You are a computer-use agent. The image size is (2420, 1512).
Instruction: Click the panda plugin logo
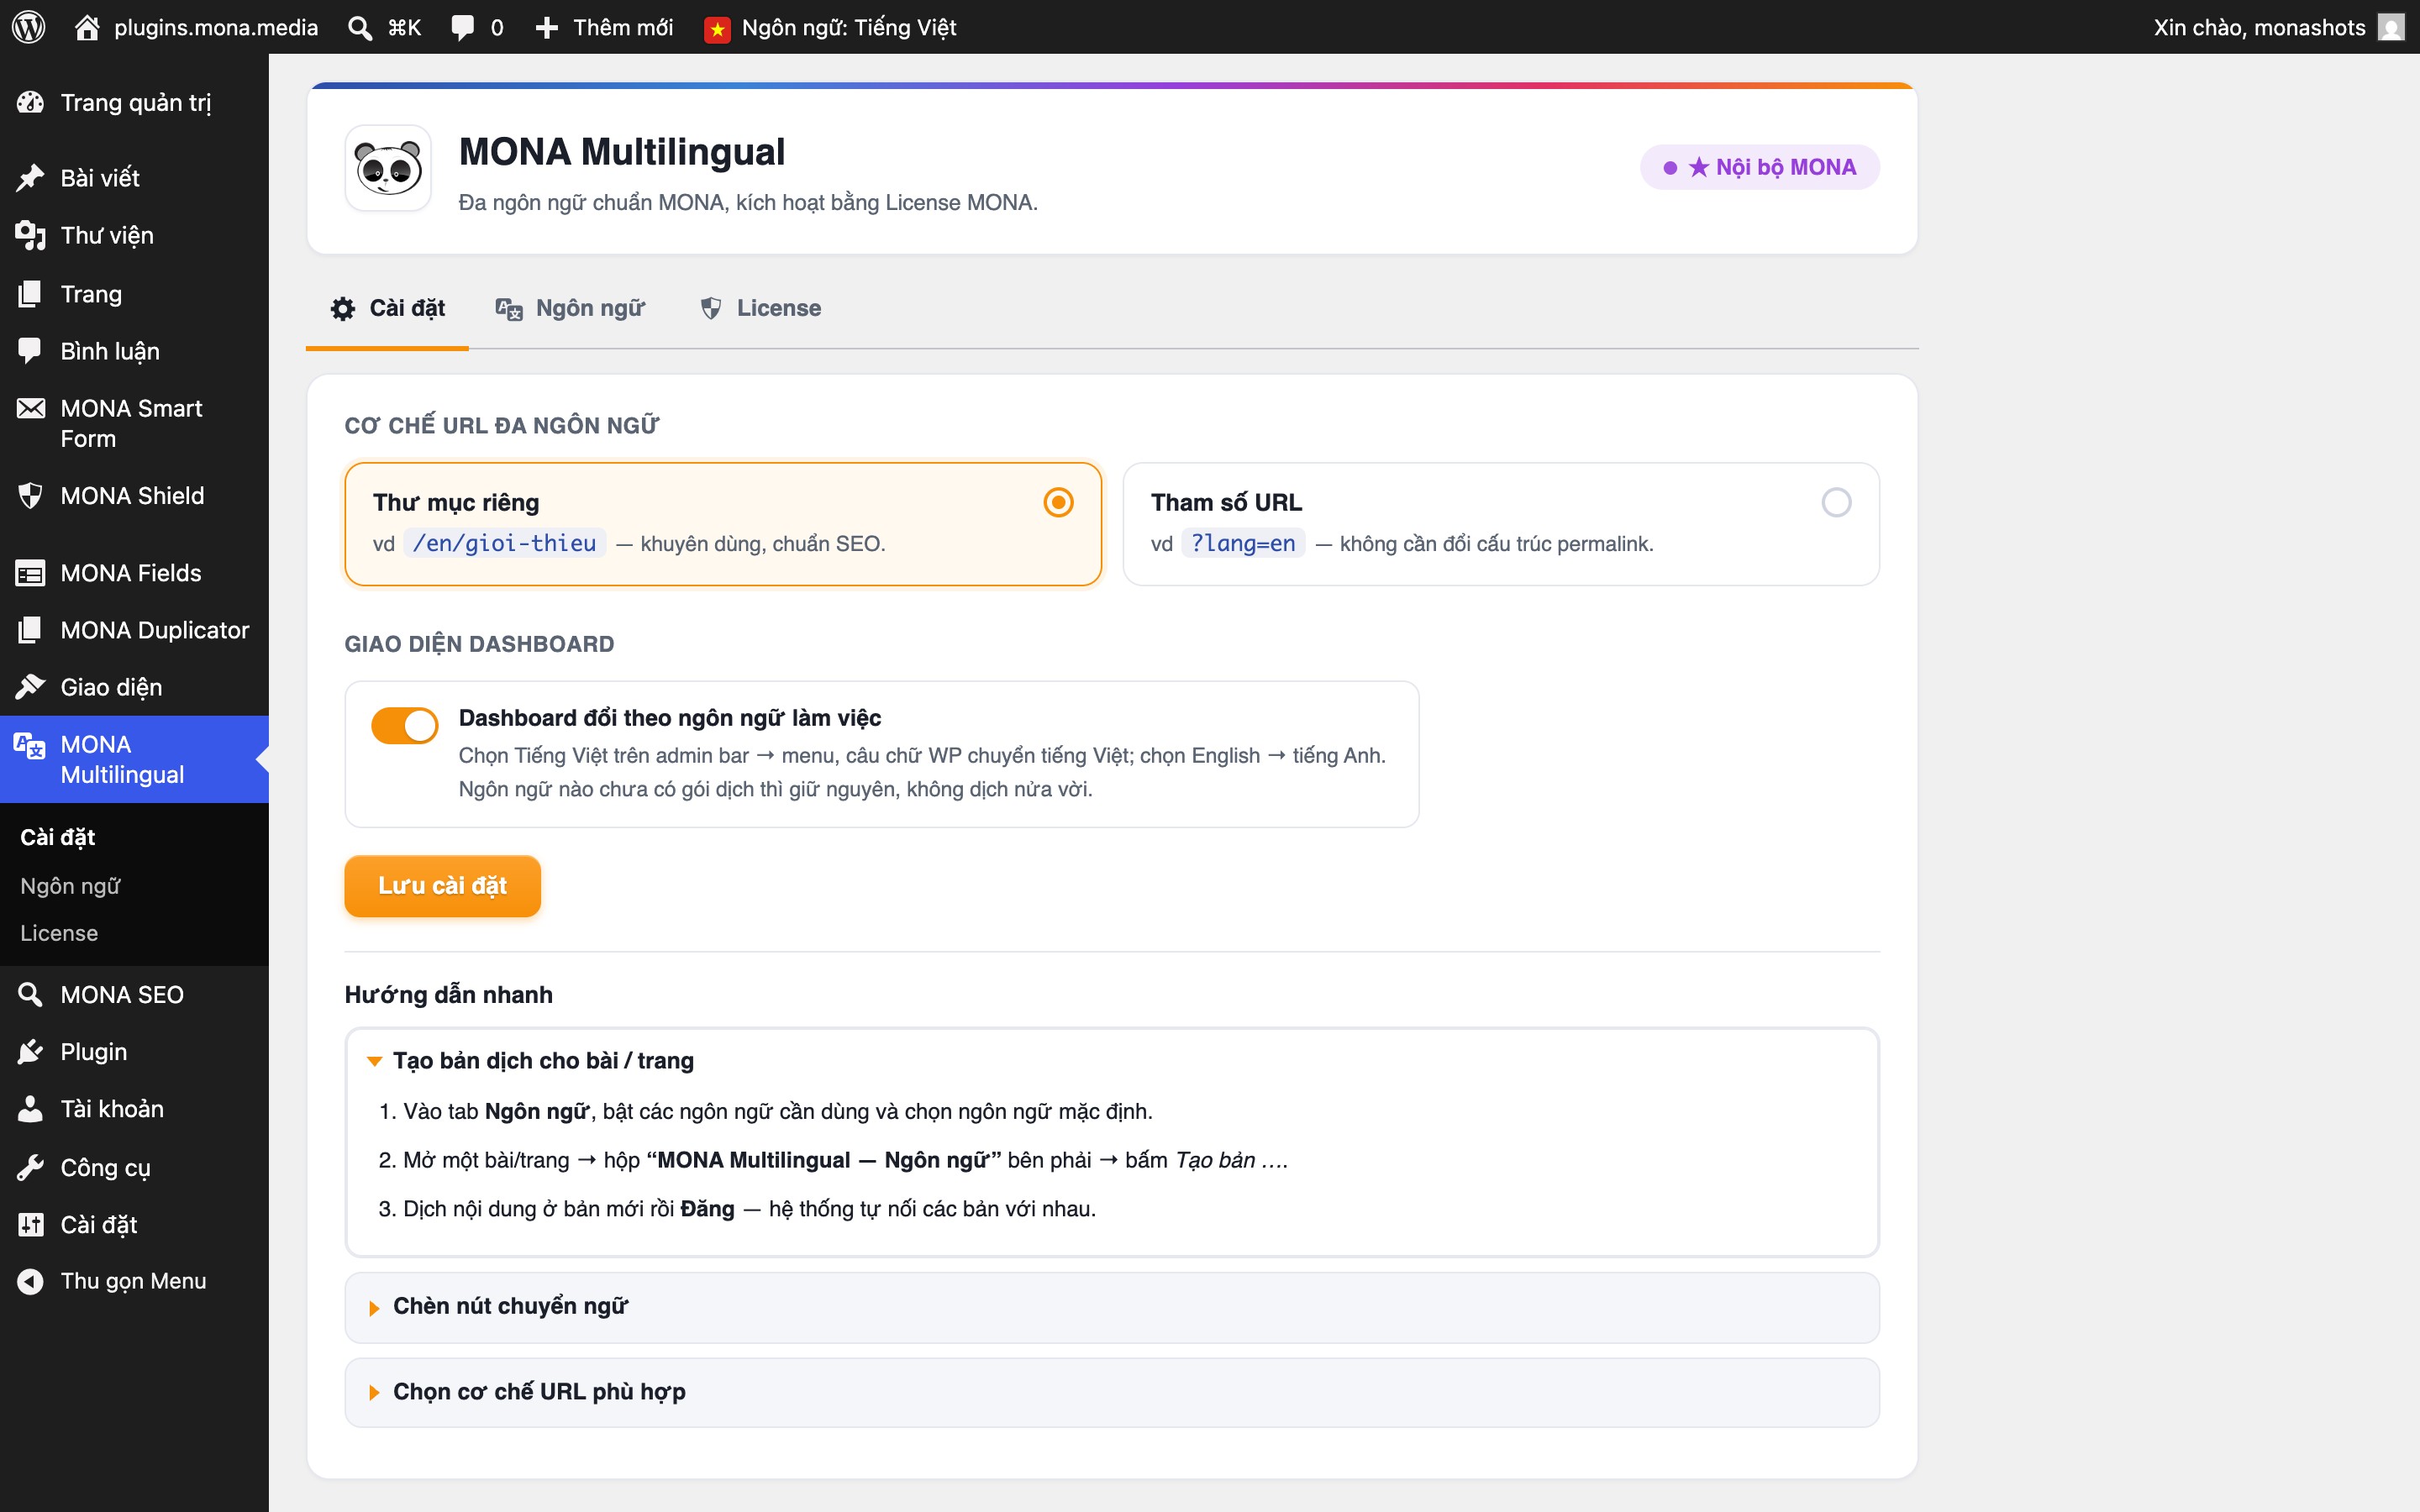[x=388, y=168]
